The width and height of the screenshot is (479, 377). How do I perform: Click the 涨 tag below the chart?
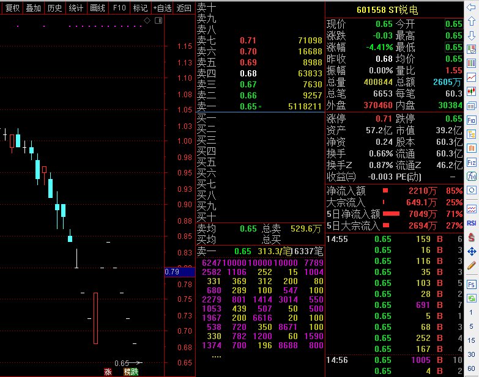[108, 372]
